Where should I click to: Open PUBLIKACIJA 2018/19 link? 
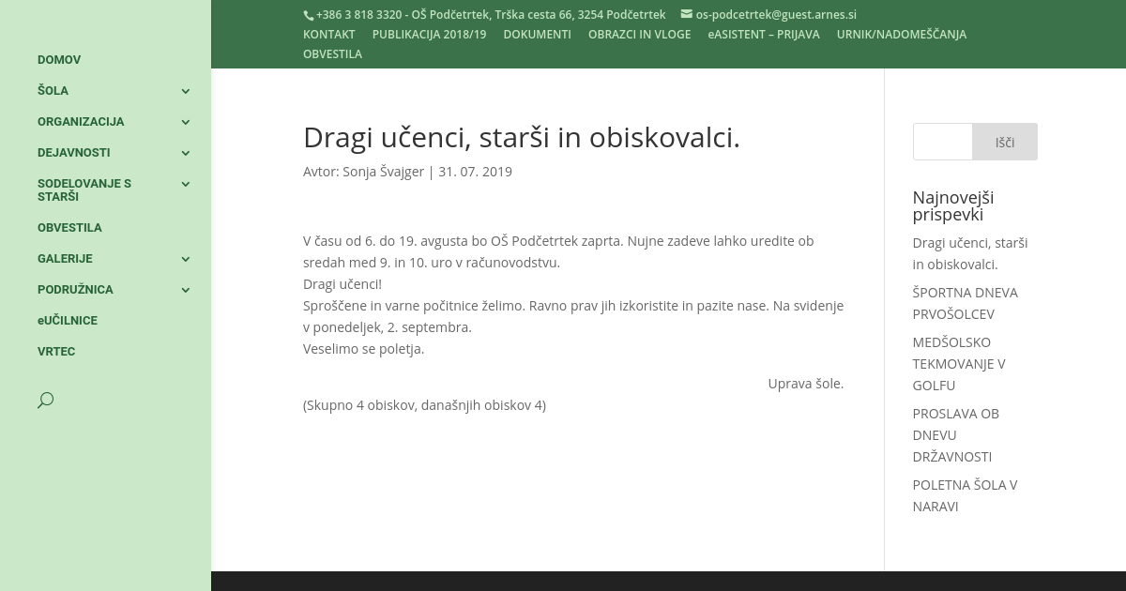[x=429, y=35]
